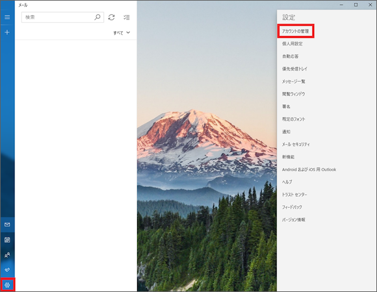Open Android および iOS 用 Outlook link
The height and width of the screenshot is (292, 377).
309,169
